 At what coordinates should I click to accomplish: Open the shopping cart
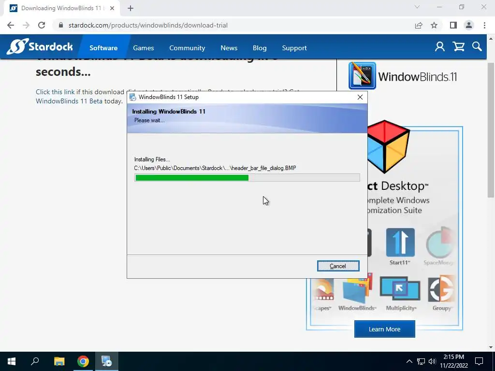458,47
